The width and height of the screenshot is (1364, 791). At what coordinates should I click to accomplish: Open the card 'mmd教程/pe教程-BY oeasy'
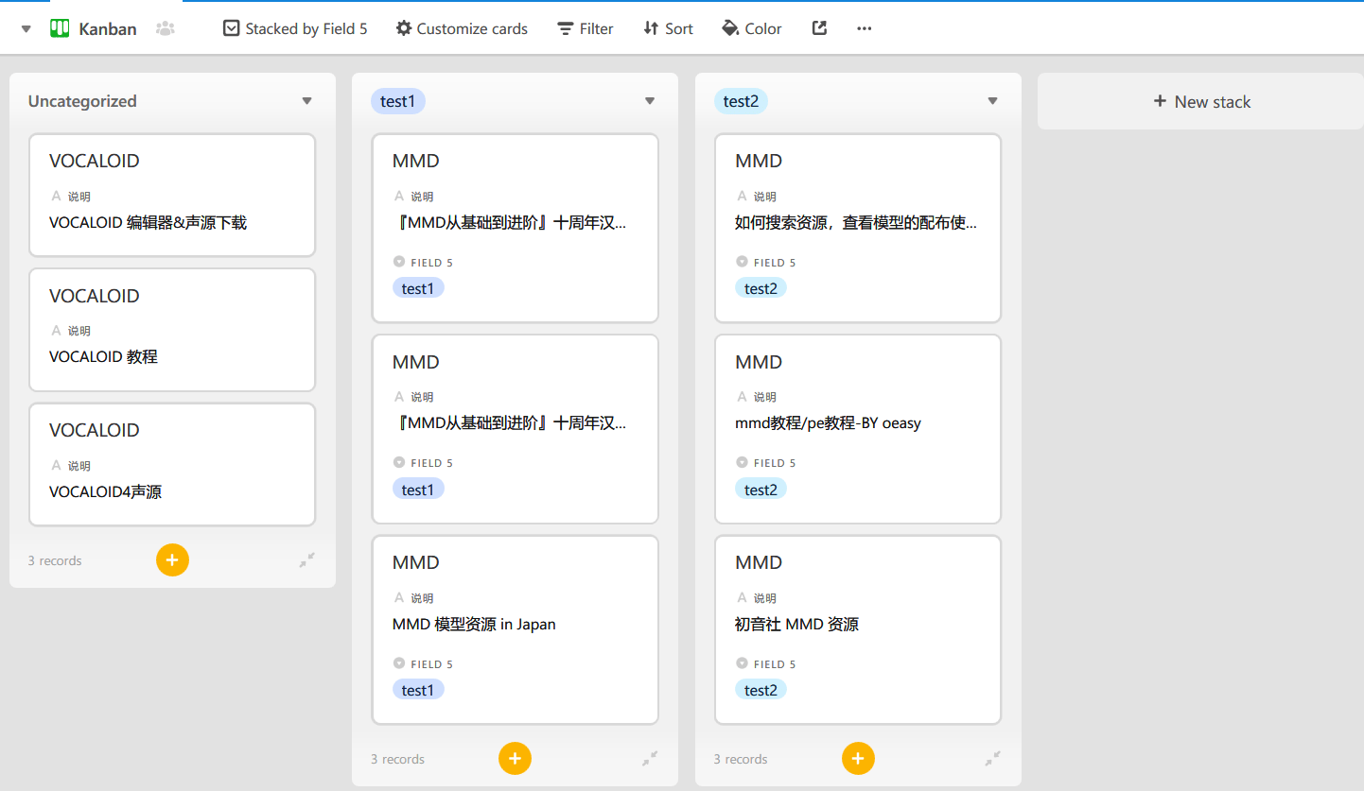click(858, 429)
